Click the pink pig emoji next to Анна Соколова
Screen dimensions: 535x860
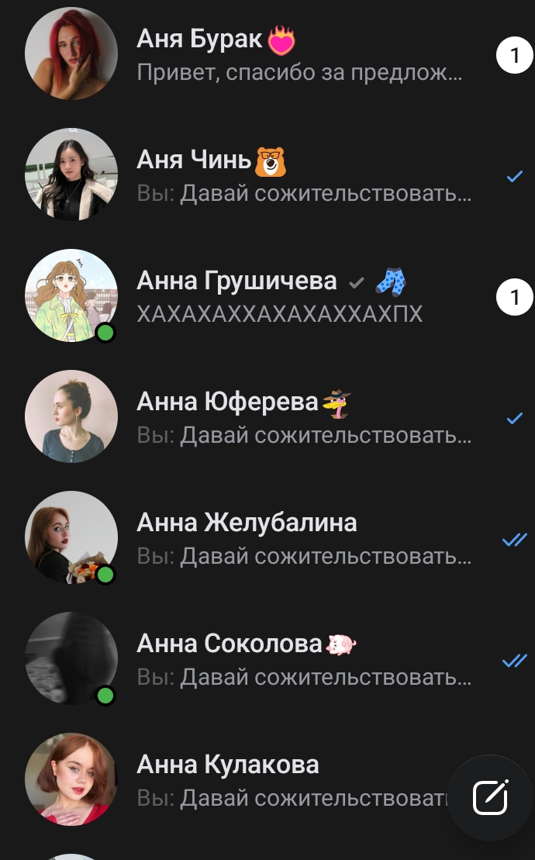point(341,644)
